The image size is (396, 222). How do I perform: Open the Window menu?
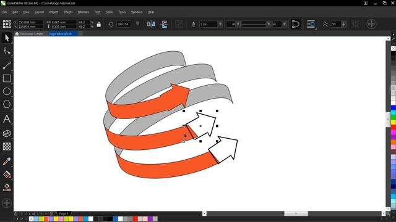tap(137, 12)
